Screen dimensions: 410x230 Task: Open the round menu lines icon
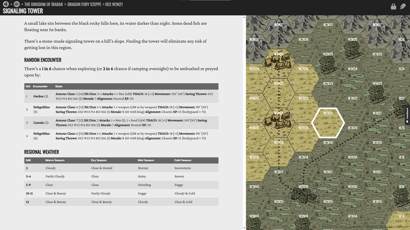click(x=17, y=4)
